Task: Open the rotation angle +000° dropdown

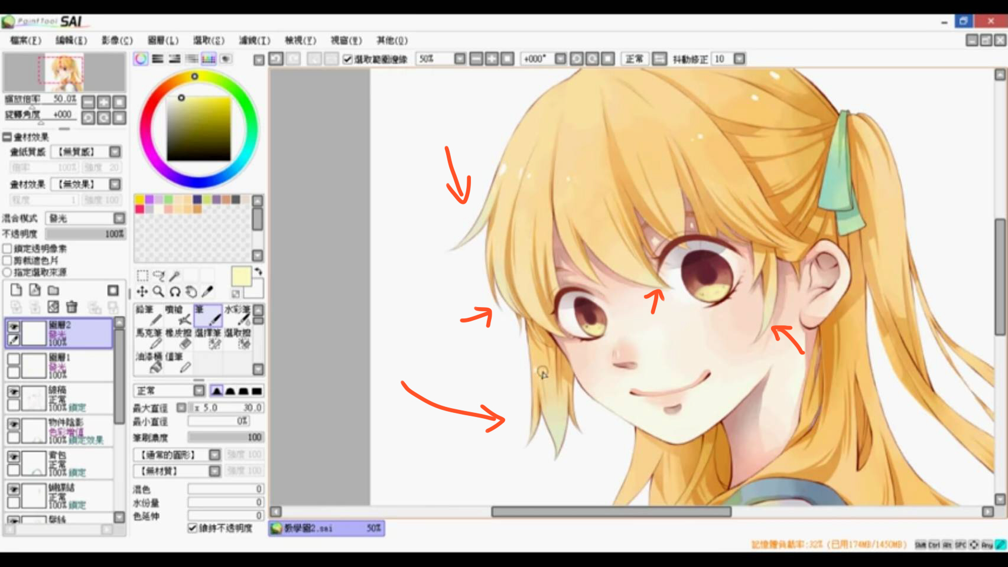Action: 560,59
